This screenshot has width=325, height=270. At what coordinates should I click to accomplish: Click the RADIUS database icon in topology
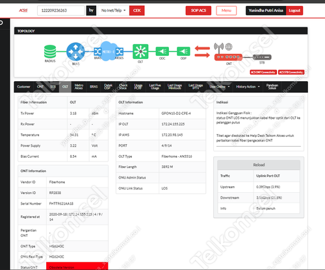pos(50,52)
